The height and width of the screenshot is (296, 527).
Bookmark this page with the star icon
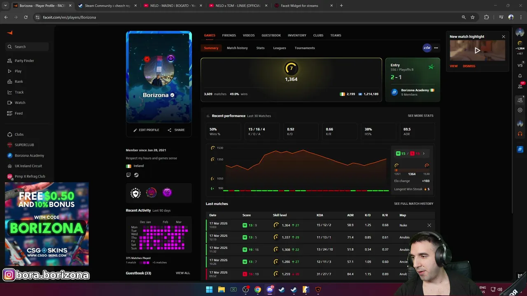[x=473, y=17]
